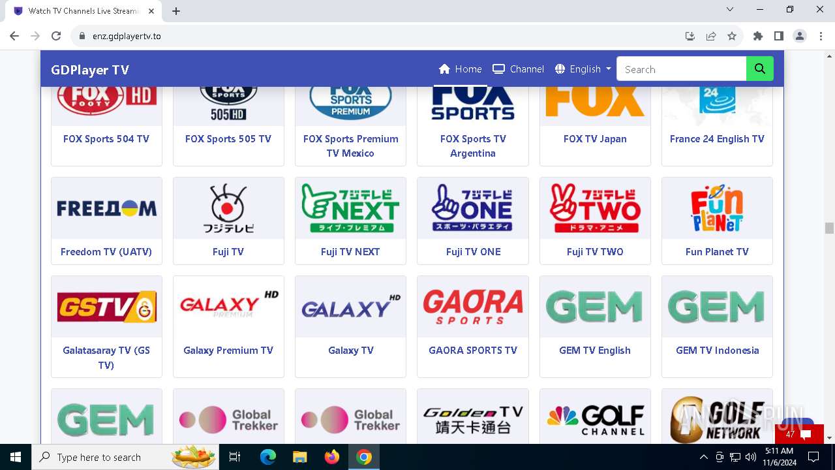Open FOX Sports Premium TV Mexico link

351,146
